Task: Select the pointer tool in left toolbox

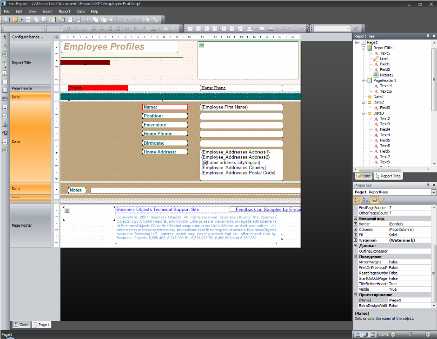Action: coord(5,37)
